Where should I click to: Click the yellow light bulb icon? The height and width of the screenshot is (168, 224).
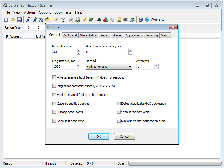(x=84, y=20)
